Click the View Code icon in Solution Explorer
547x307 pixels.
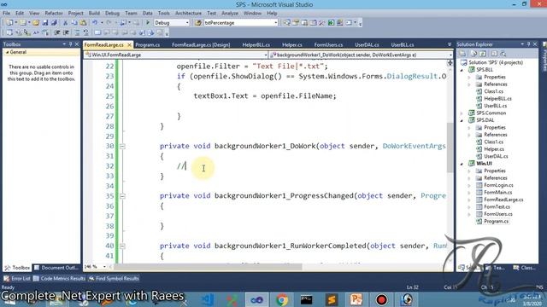(x=494, y=54)
